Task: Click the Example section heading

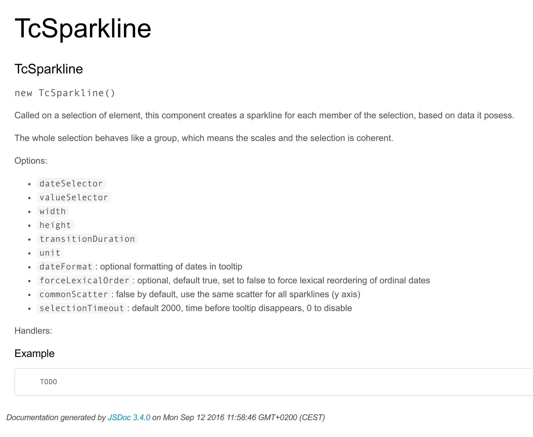Action: [35, 354]
